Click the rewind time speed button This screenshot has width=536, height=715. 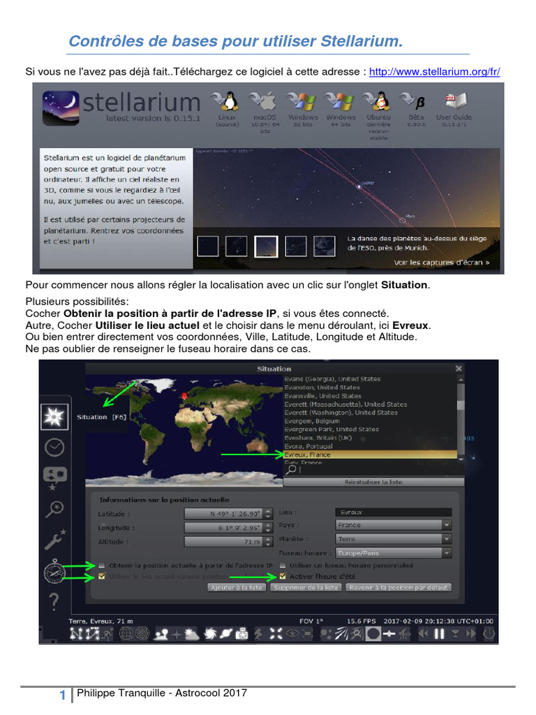424,633
